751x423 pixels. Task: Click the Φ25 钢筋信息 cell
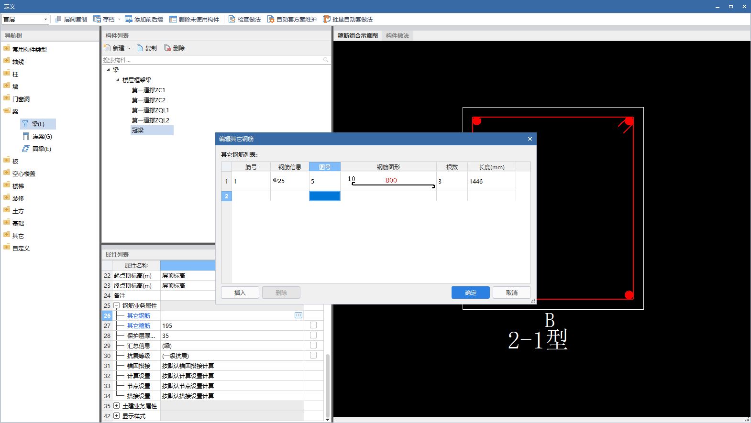[290, 181]
